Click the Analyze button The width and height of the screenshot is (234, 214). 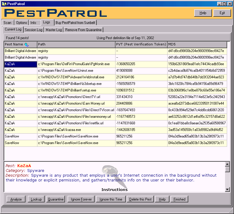pyautogui.click(x=16, y=199)
